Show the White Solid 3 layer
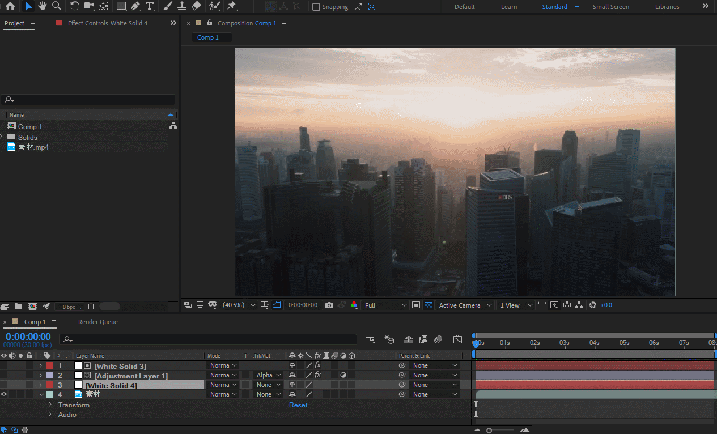 [4, 365]
